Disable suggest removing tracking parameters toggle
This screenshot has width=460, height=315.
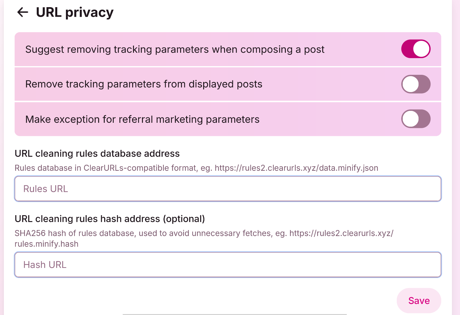pos(416,49)
